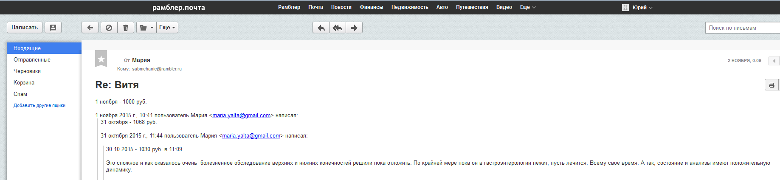The height and width of the screenshot is (180, 780).
Task: Click Добавить другие ящики link
Action: point(39,105)
